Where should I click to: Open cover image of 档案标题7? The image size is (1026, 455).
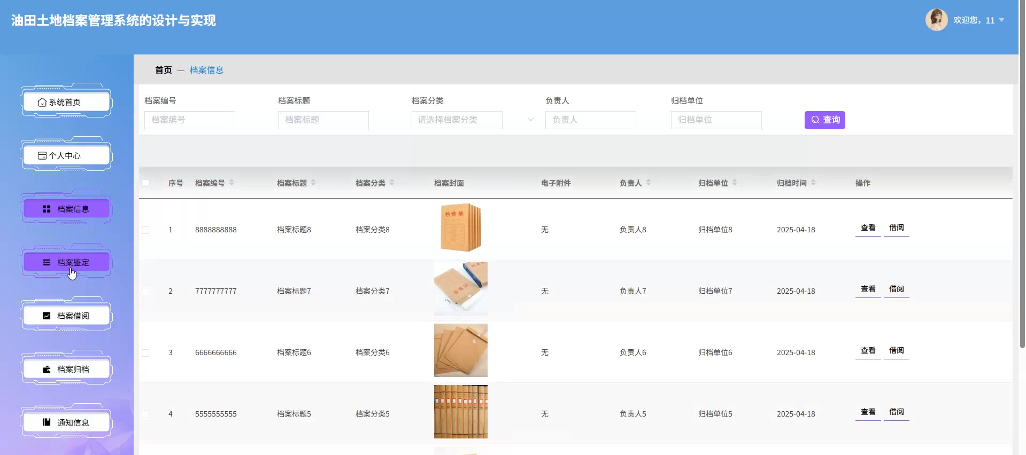click(461, 289)
